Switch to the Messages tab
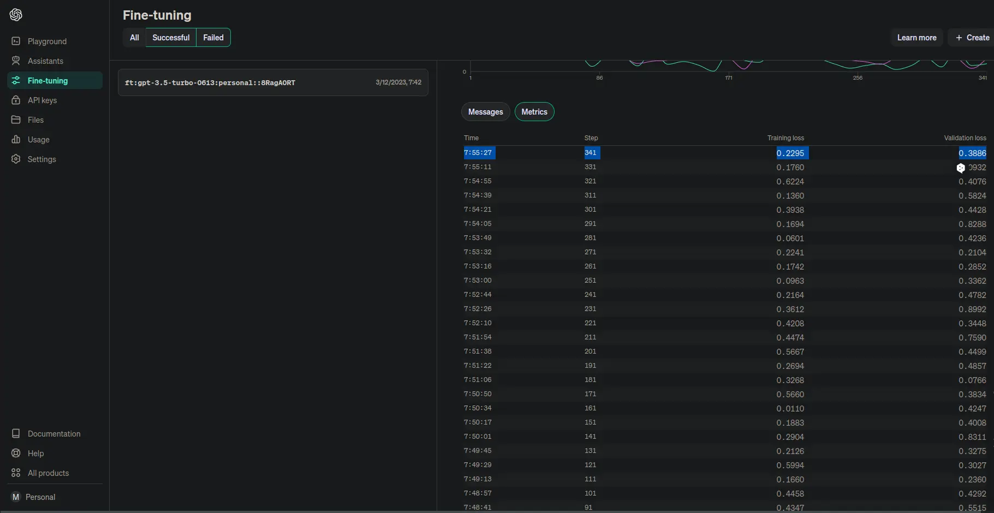Screen dimensions: 994x513 coord(485,112)
